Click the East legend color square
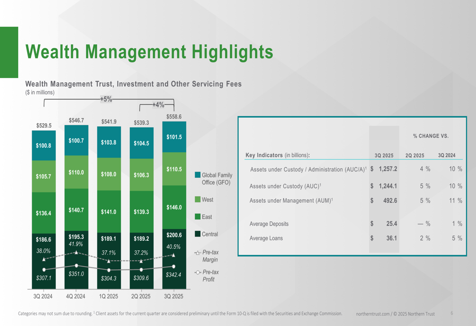 [198, 217]
